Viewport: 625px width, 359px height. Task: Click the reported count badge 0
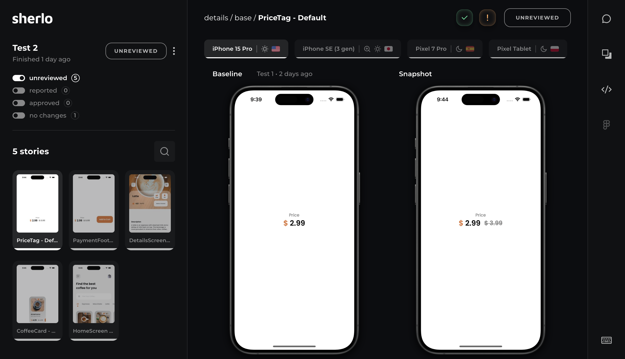tap(66, 91)
